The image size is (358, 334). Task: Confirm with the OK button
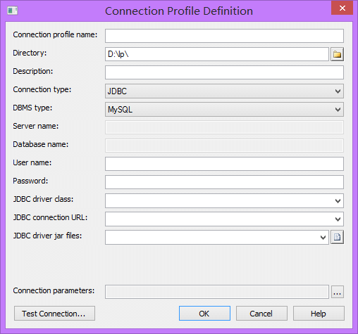point(204,314)
